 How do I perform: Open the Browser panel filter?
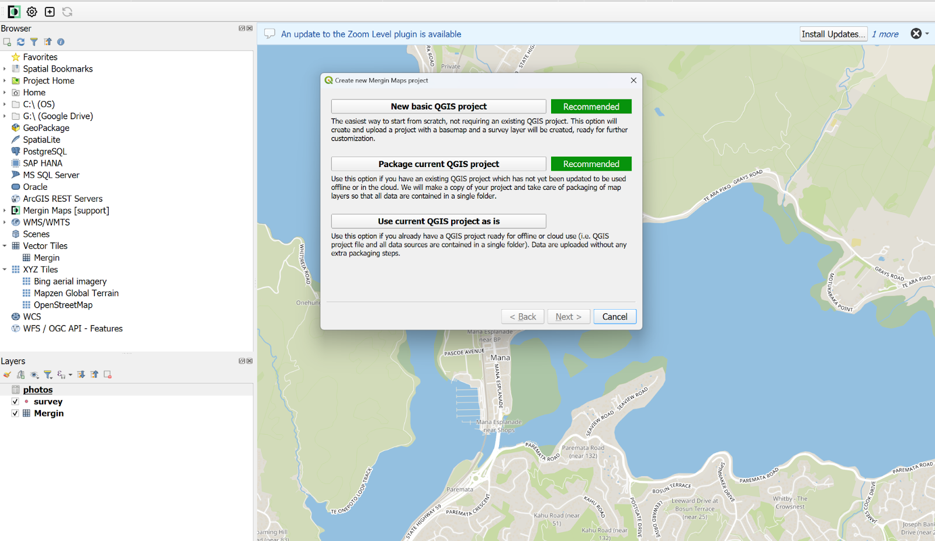tap(34, 42)
